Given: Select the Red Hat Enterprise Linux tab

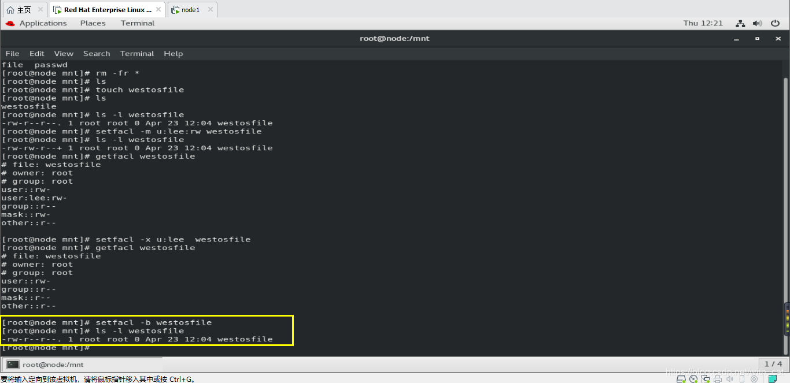Looking at the screenshot, I should pos(108,10).
